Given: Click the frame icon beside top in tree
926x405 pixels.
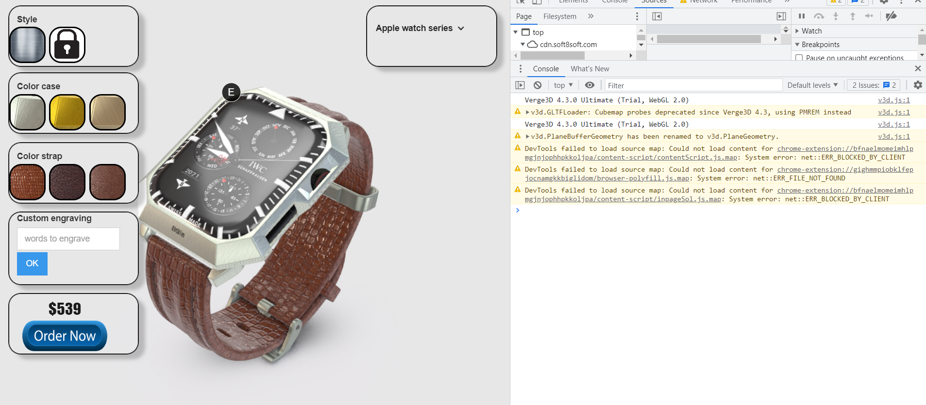Looking at the screenshot, I should coord(526,32).
